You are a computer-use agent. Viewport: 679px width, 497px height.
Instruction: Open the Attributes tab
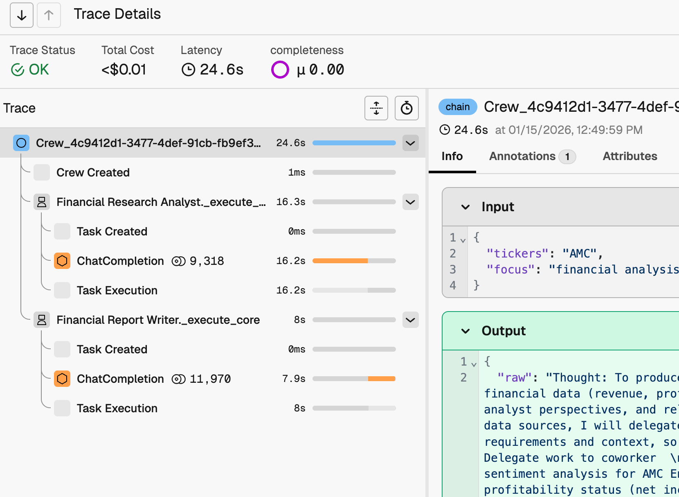[630, 156]
